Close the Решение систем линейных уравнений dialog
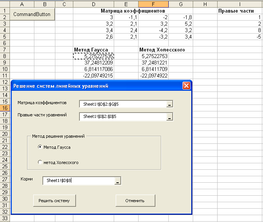This screenshot has width=263, height=222. click(x=186, y=86)
